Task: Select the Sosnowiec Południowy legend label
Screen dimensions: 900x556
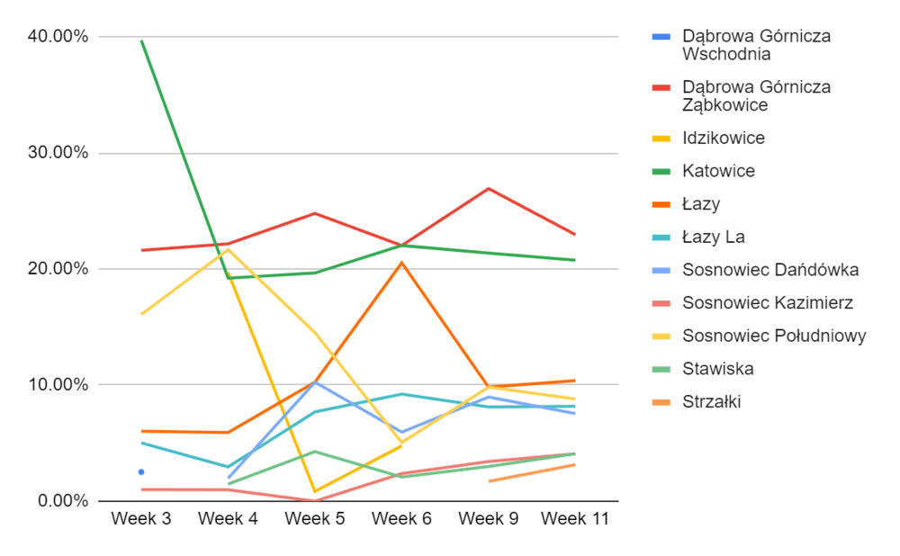Action: tap(774, 336)
